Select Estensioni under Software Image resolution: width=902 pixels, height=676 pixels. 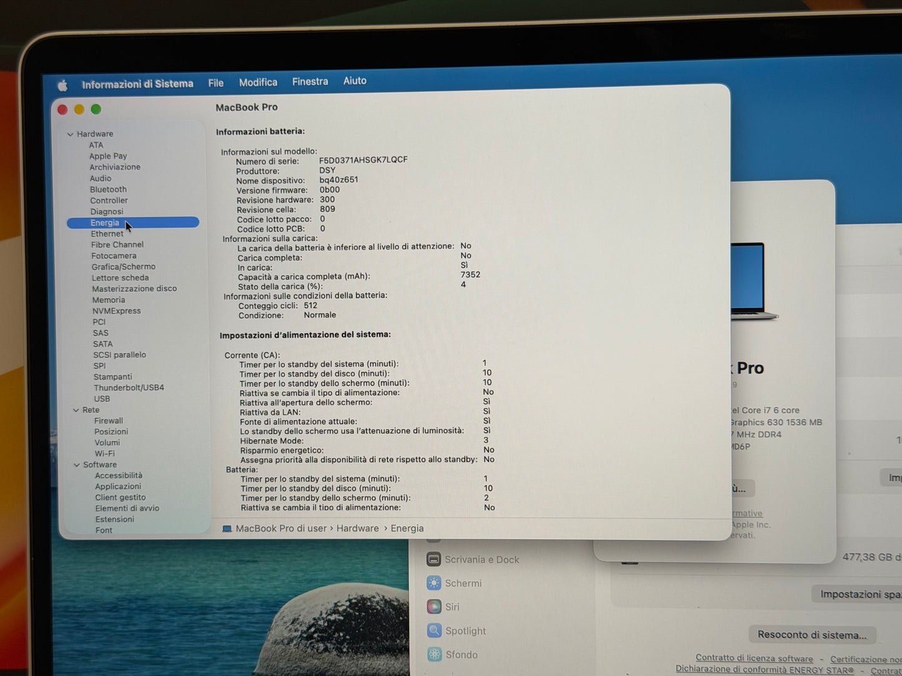pyautogui.click(x=115, y=519)
